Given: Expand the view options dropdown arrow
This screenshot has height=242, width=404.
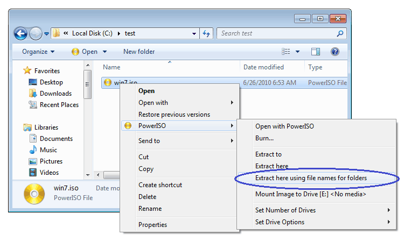Looking at the screenshot, I should click(x=297, y=52).
